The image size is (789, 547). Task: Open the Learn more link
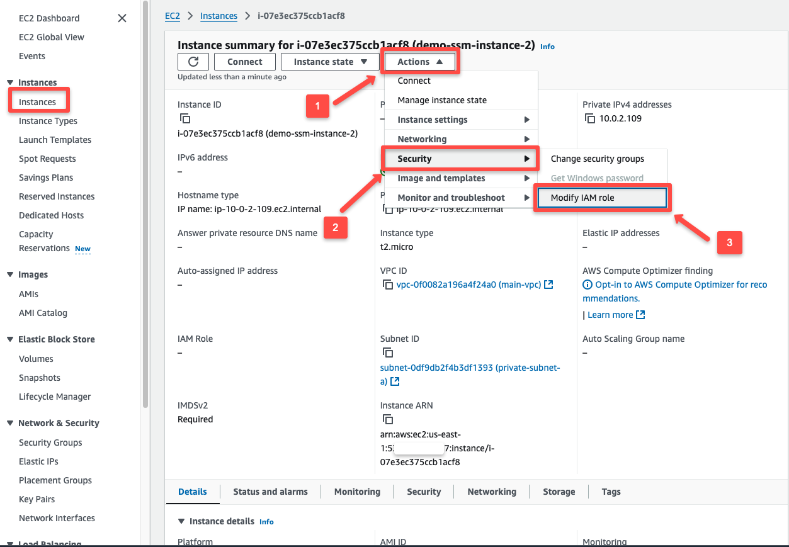[612, 314]
